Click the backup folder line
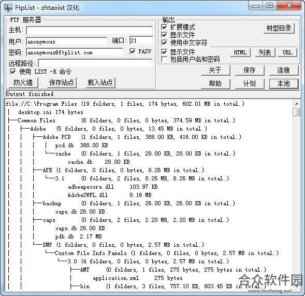This screenshot has height=296, width=305. coord(139,203)
